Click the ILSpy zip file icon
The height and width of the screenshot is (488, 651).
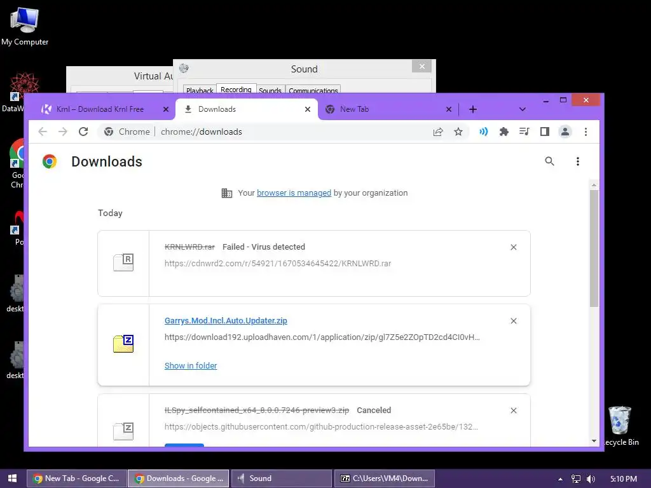(123, 431)
